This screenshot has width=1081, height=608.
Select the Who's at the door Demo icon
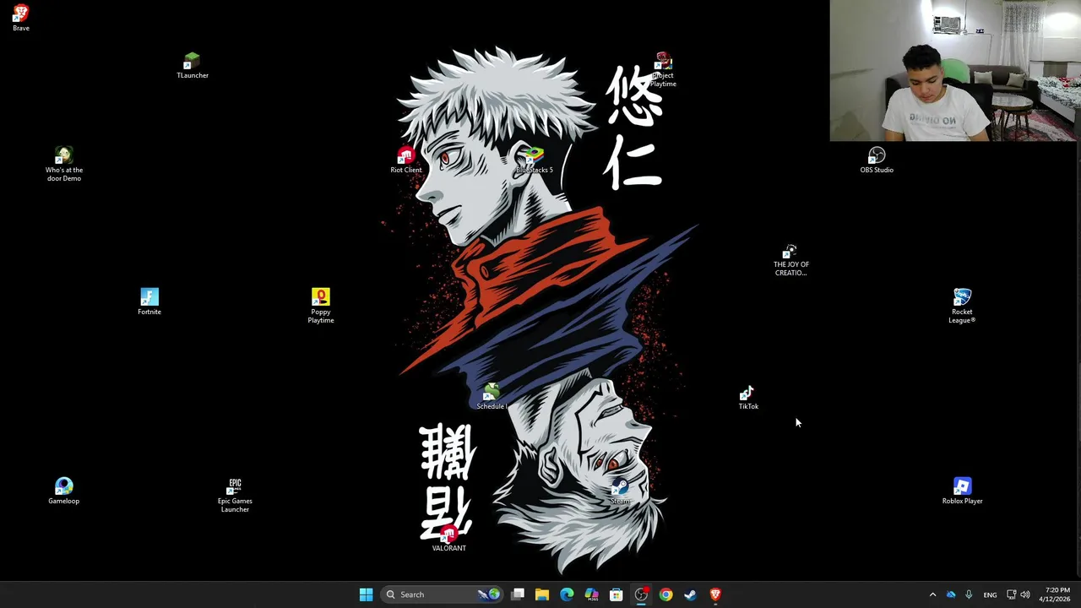pos(64,165)
